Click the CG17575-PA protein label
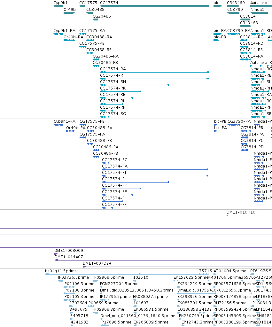The width and height of the screenshot is (272, 327). point(92,134)
